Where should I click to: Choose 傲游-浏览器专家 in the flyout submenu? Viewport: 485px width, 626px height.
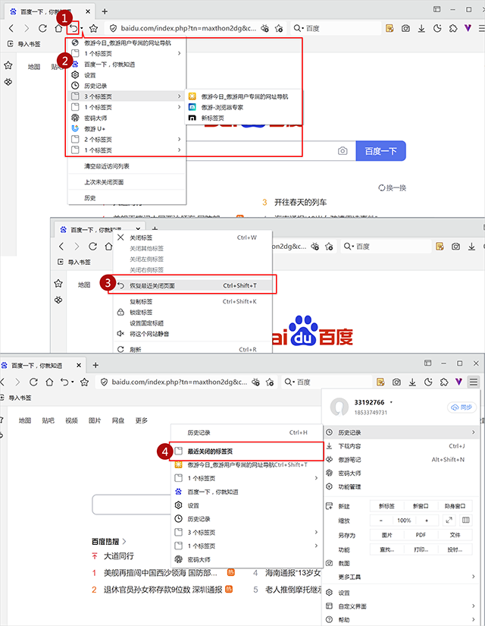tap(244, 107)
